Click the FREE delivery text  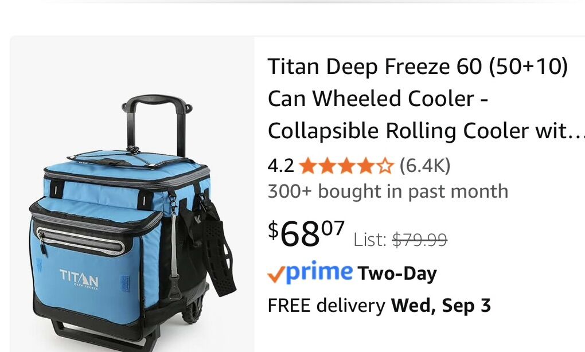[326, 306]
